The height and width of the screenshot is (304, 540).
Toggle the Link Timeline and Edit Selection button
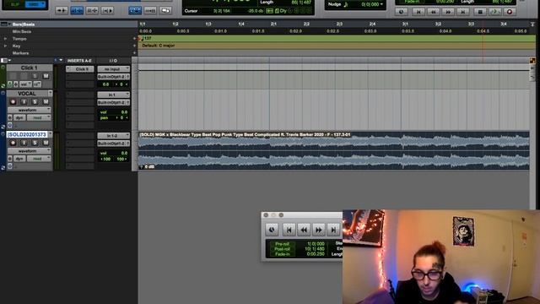(92, 11)
